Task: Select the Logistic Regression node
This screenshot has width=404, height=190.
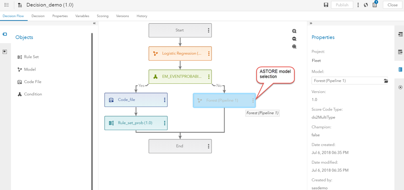Action: pyautogui.click(x=180, y=53)
